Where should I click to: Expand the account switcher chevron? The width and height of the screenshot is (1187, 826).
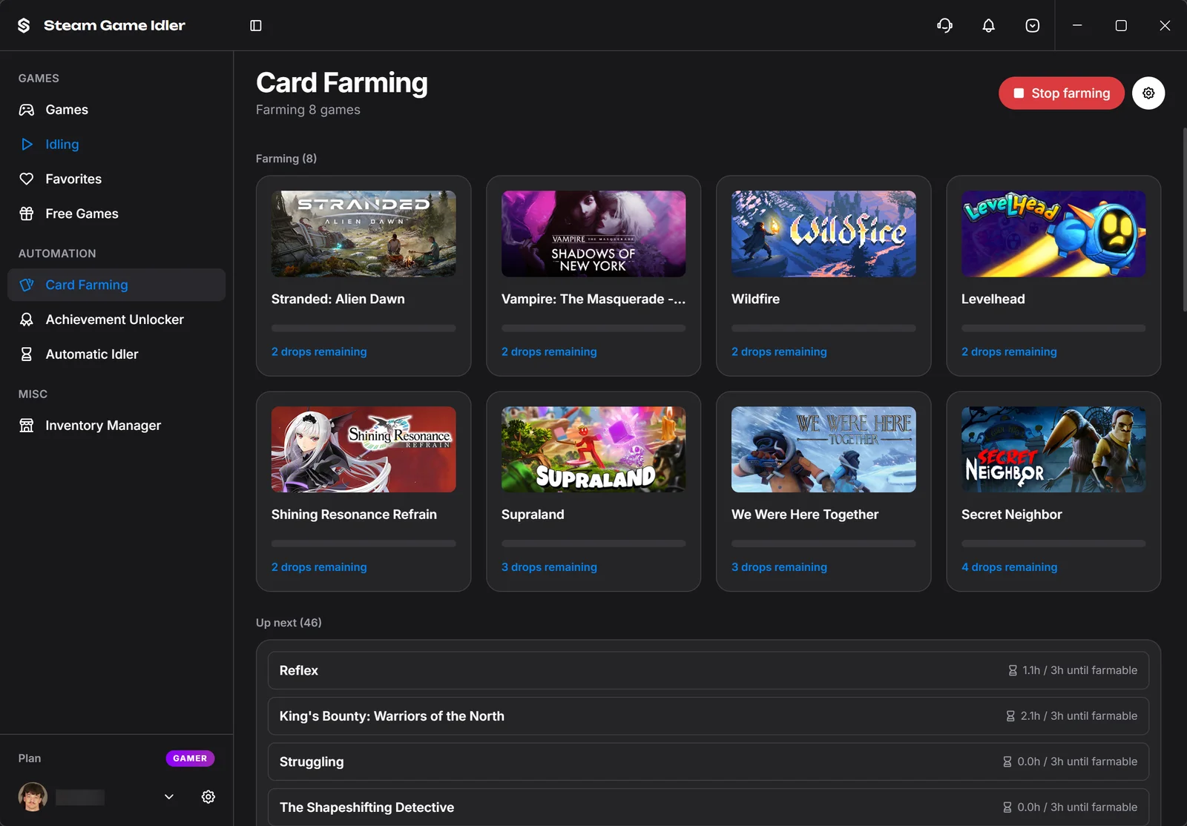click(169, 796)
